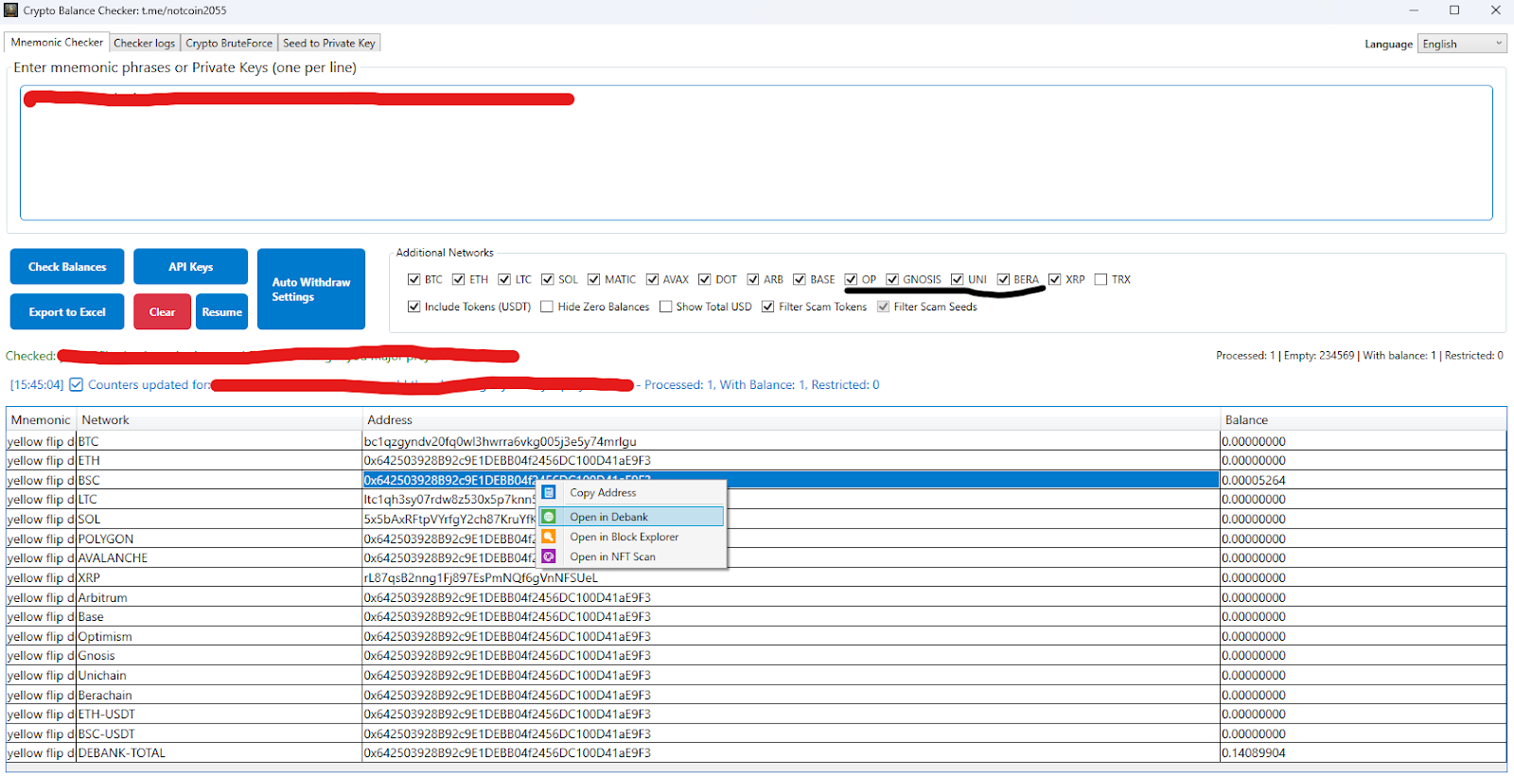Screen dimensions: 1514x778
Task: Select the AVALANCHE network cell
Action: (219, 557)
